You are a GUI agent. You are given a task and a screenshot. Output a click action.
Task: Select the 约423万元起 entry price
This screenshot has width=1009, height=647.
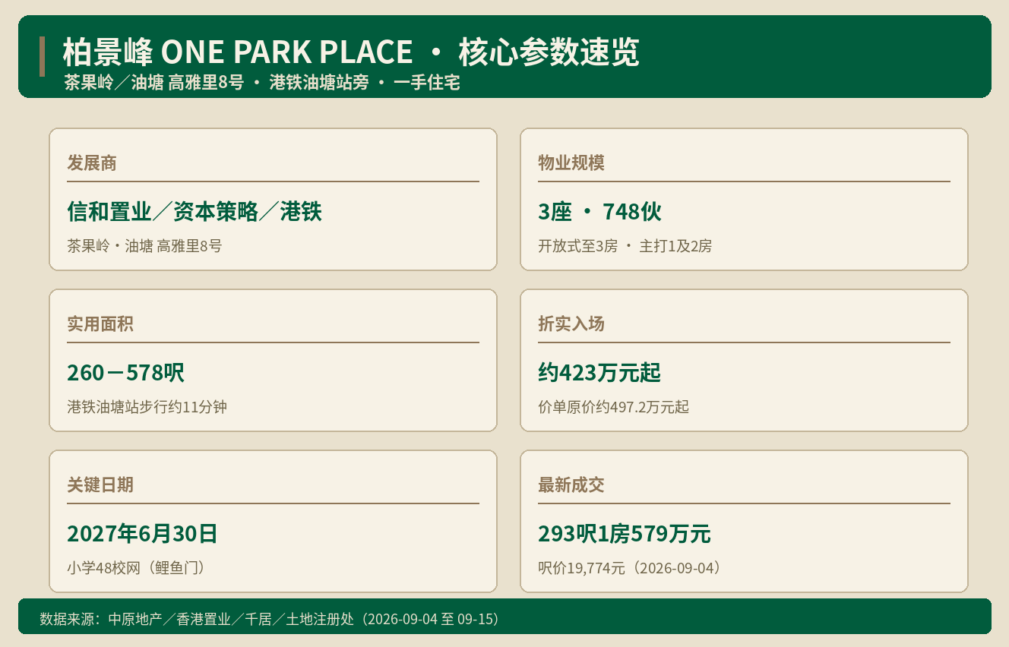(599, 373)
